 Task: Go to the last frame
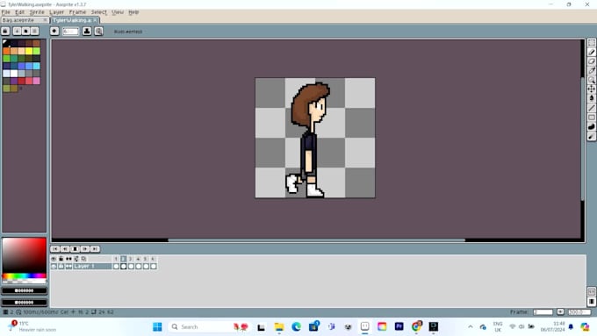[x=95, y=249]
